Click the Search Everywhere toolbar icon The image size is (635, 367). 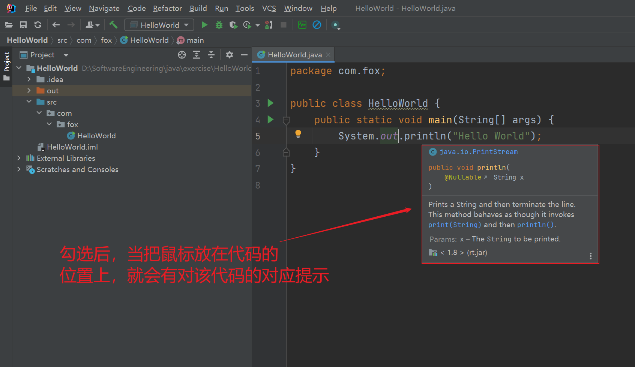(x=336, y=25)
